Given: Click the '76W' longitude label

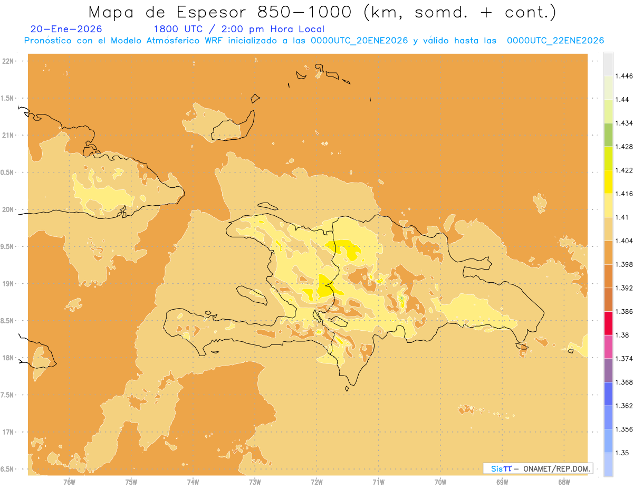Looking at the screenshot, I should 69,482.
